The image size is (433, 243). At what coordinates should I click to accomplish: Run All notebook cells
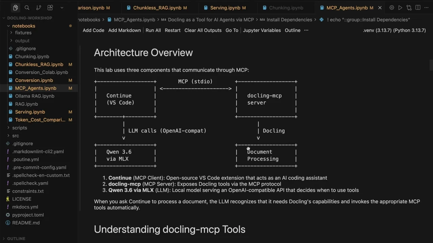[x=153, y=30]
